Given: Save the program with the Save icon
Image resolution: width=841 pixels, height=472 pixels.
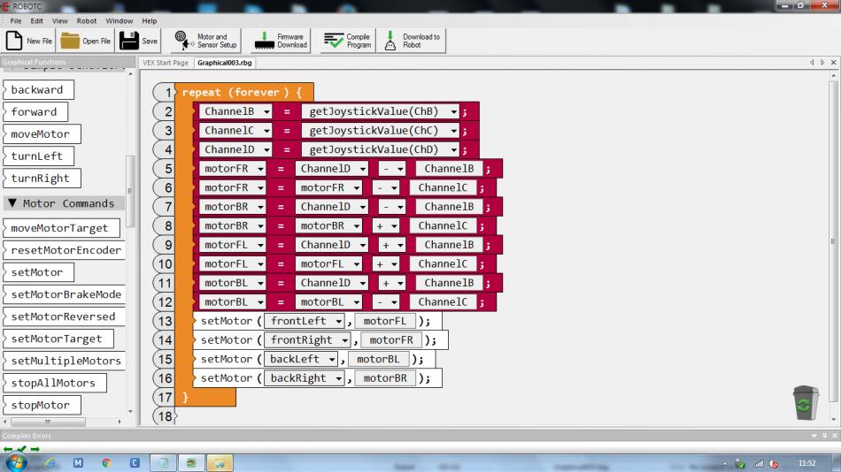Looking at the screenshot, I should pyautogui.click(x=128, y=41).
